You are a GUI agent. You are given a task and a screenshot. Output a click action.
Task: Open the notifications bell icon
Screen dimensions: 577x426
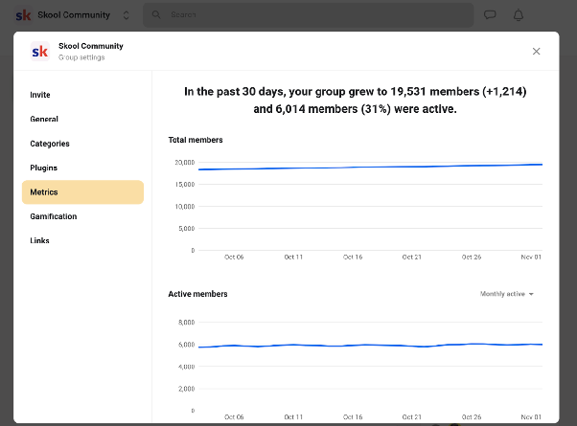pos(519,15)
